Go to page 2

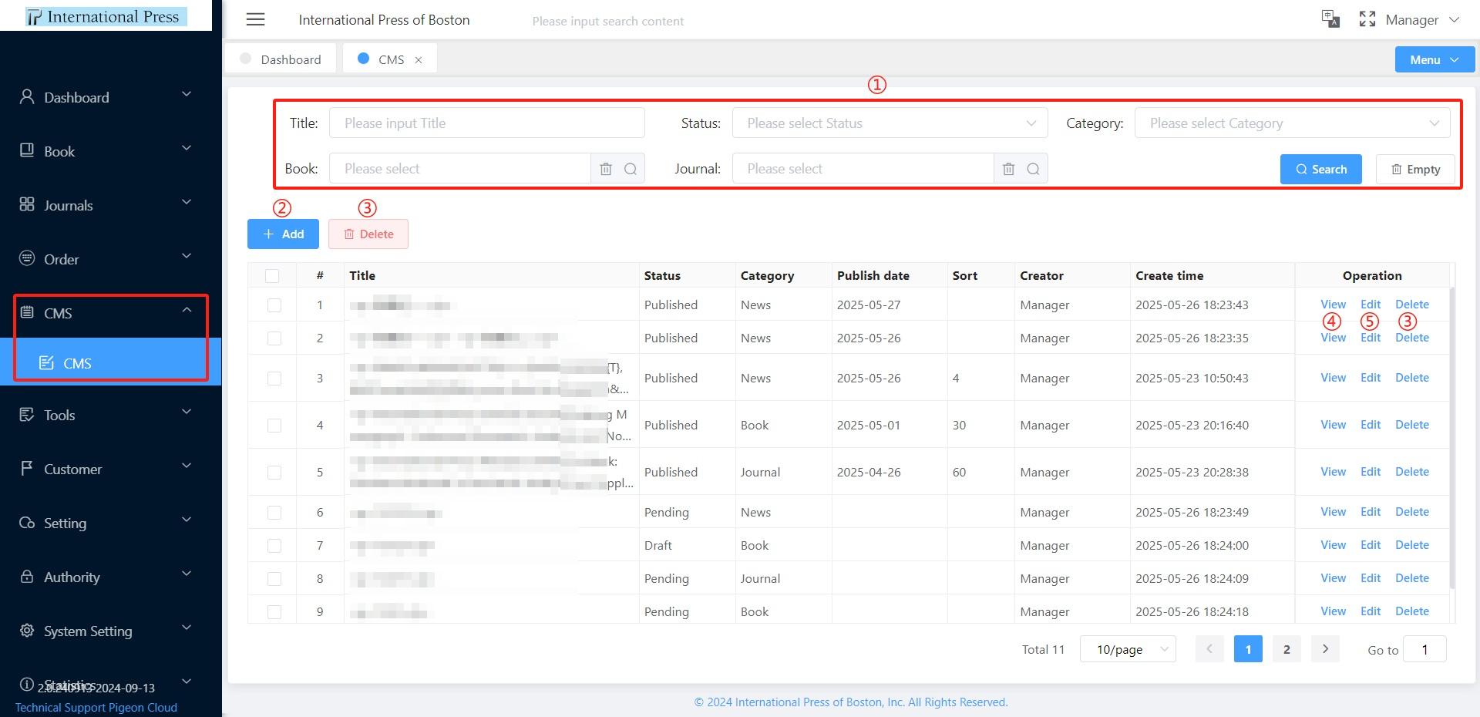[x=1287, y=649]
